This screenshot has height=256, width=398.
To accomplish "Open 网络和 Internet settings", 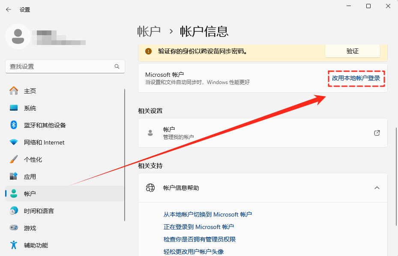I will click(x=41, y=142).
